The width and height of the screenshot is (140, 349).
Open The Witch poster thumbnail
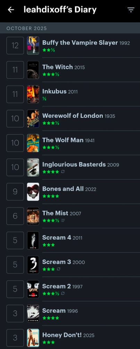tap(33, 70)
